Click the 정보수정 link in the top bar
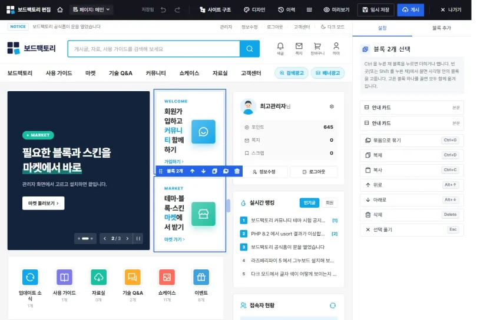Image resolution: width=477 pixels, height=320 pixels. 250,26
